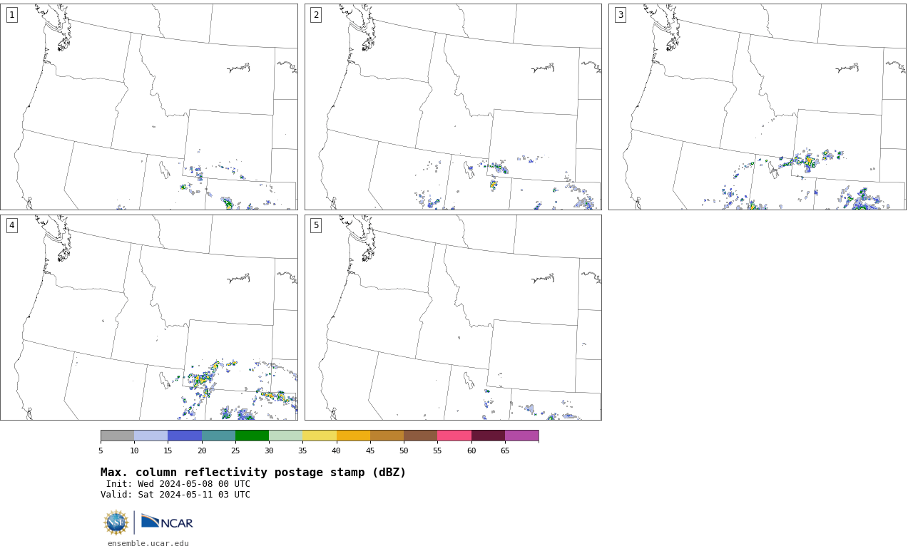Click the colorbar tick label 10
This screenshot has width=913, height=551.
click(134, 450)
